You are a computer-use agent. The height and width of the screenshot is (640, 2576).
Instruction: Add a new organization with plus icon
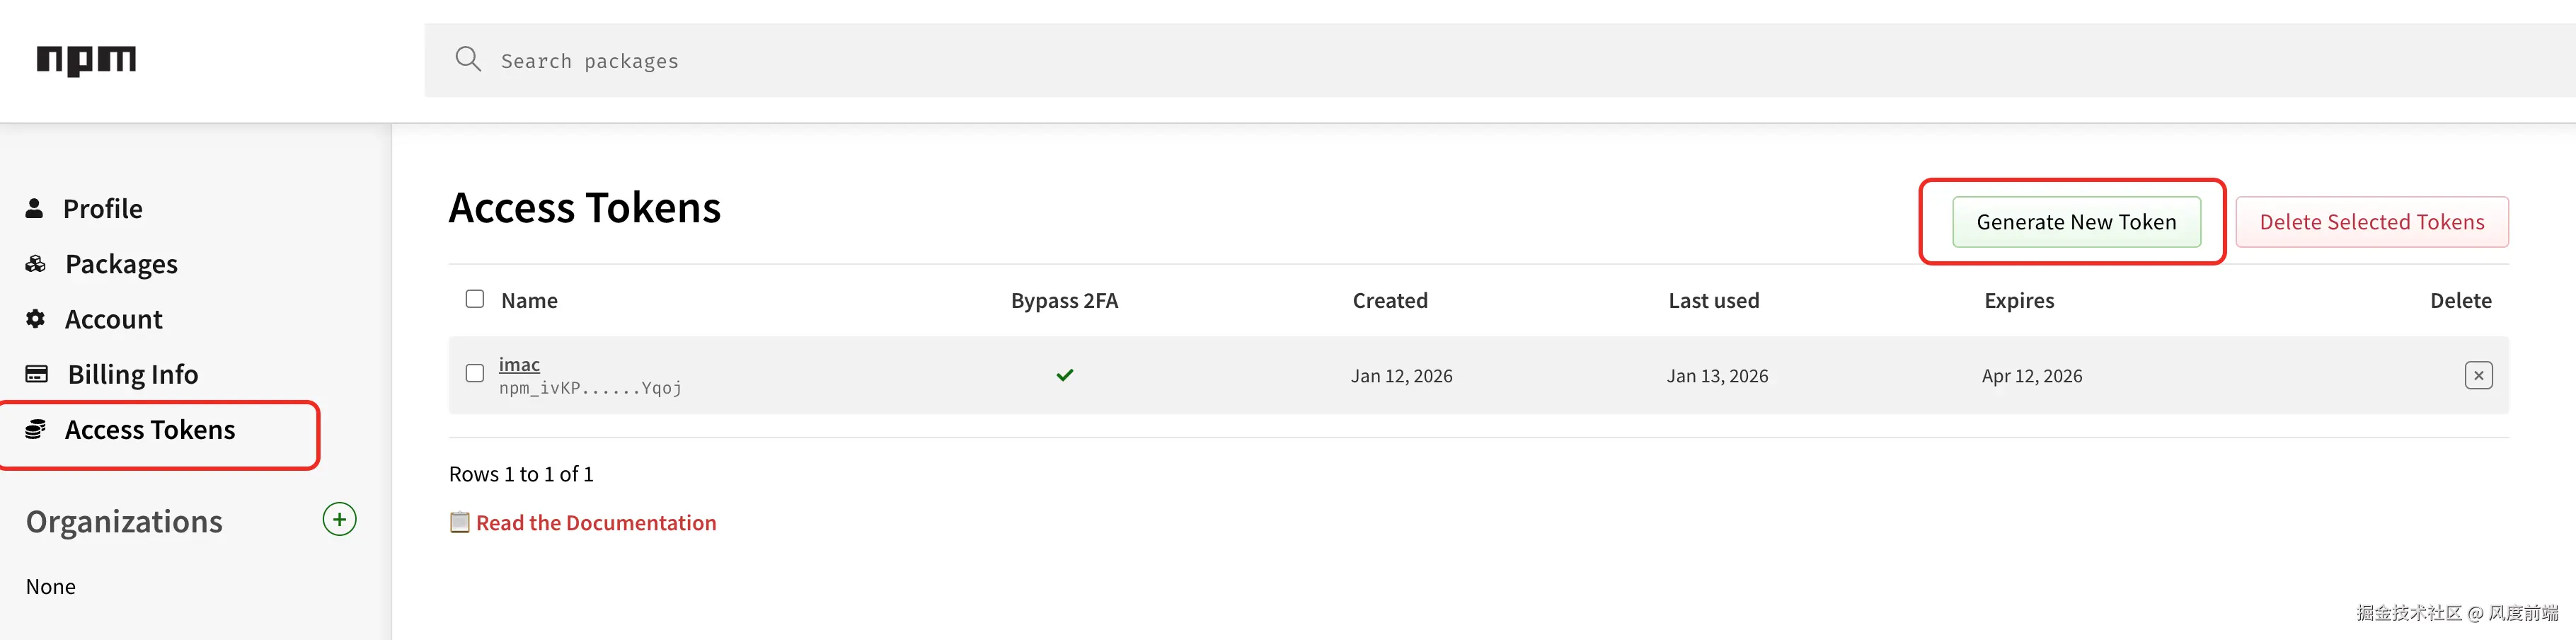click(339, 520)
